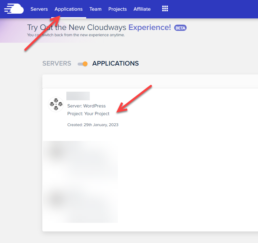258x243 pixels.
Task: Toggle the Servers/Applications view switch
Action: click(x=83, y=64)
